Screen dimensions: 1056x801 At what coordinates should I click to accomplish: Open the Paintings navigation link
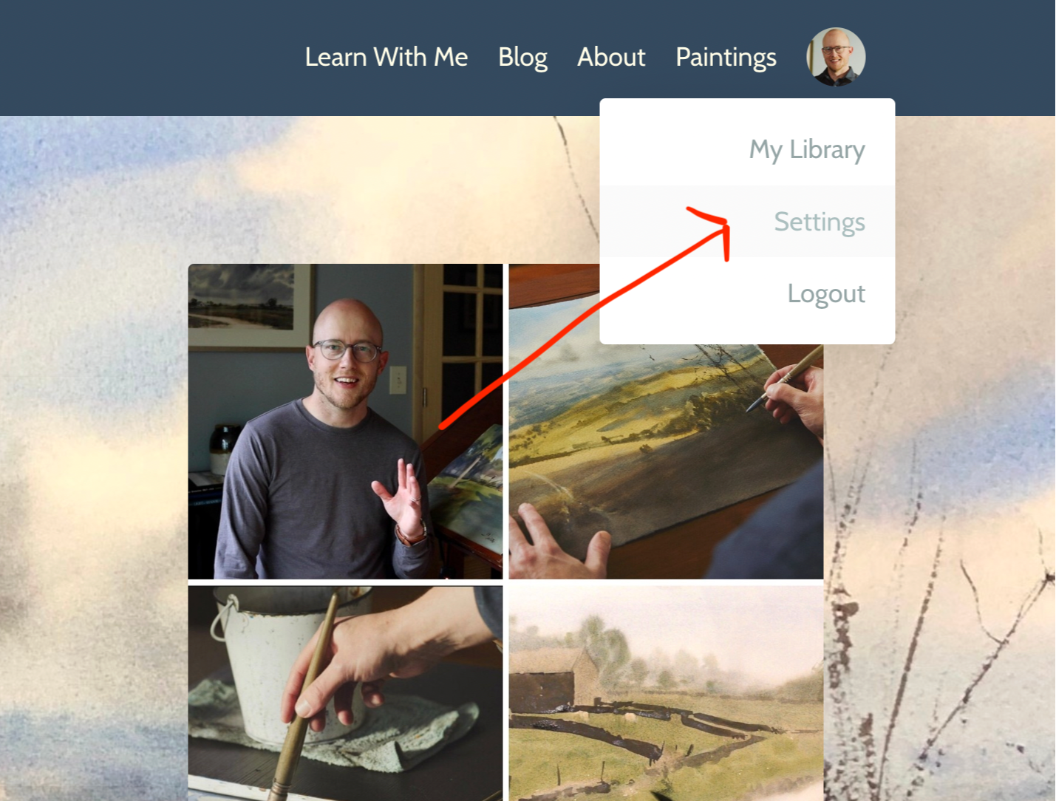click(x=726, y=58)
